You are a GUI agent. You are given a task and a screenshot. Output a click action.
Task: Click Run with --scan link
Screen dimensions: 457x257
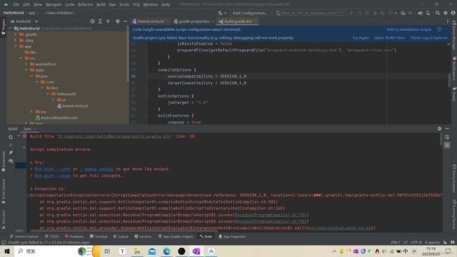click(53, 176)
